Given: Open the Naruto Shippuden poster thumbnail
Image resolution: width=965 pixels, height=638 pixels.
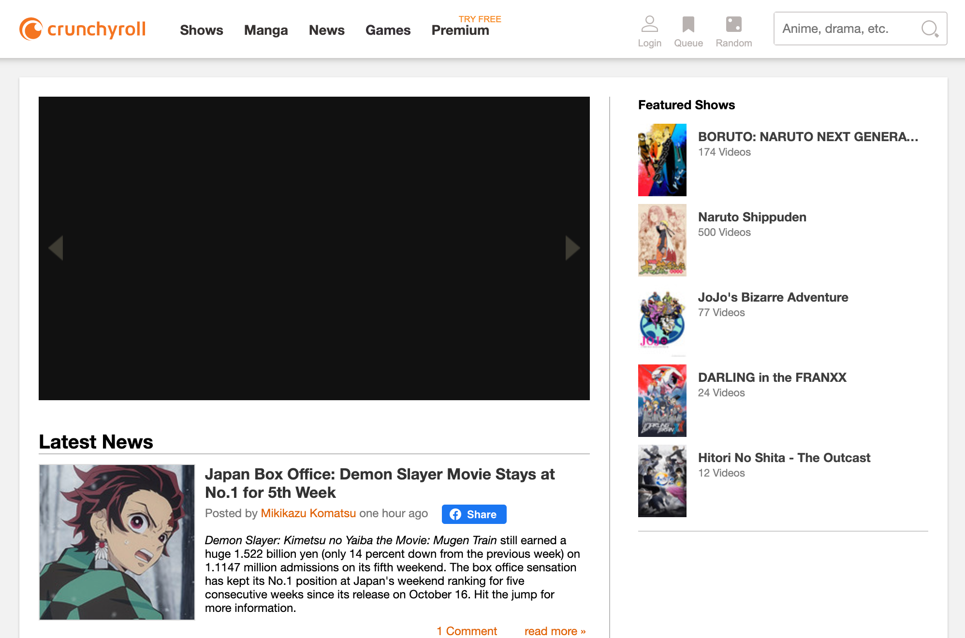Looking at the screenshot, I should 662,240.
